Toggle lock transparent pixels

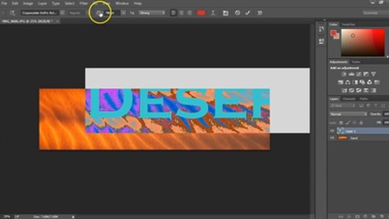342,123
